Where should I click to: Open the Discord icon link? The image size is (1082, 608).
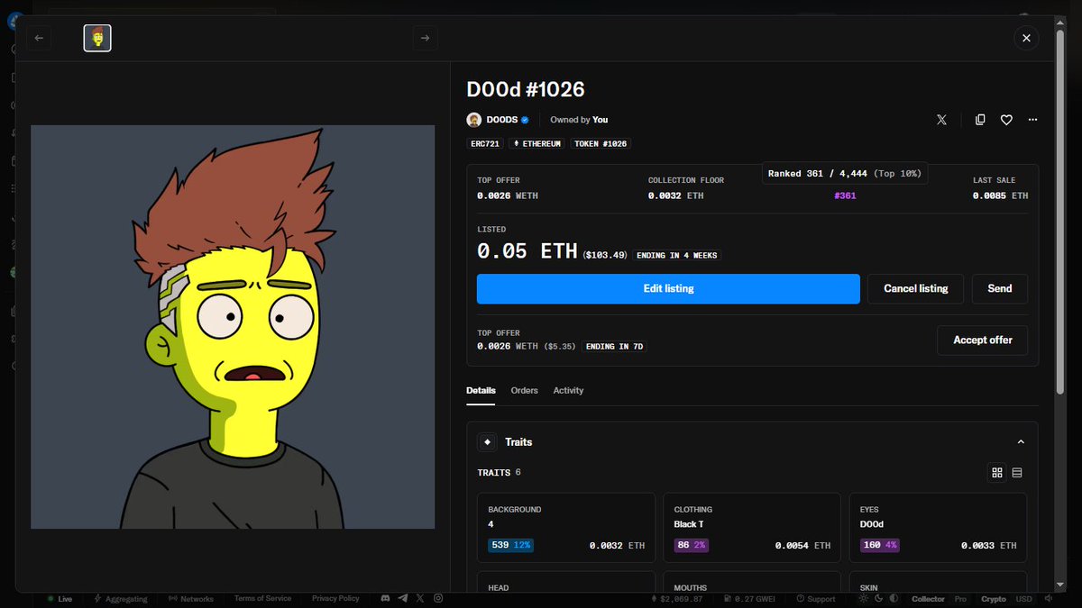tap(385, 599)
